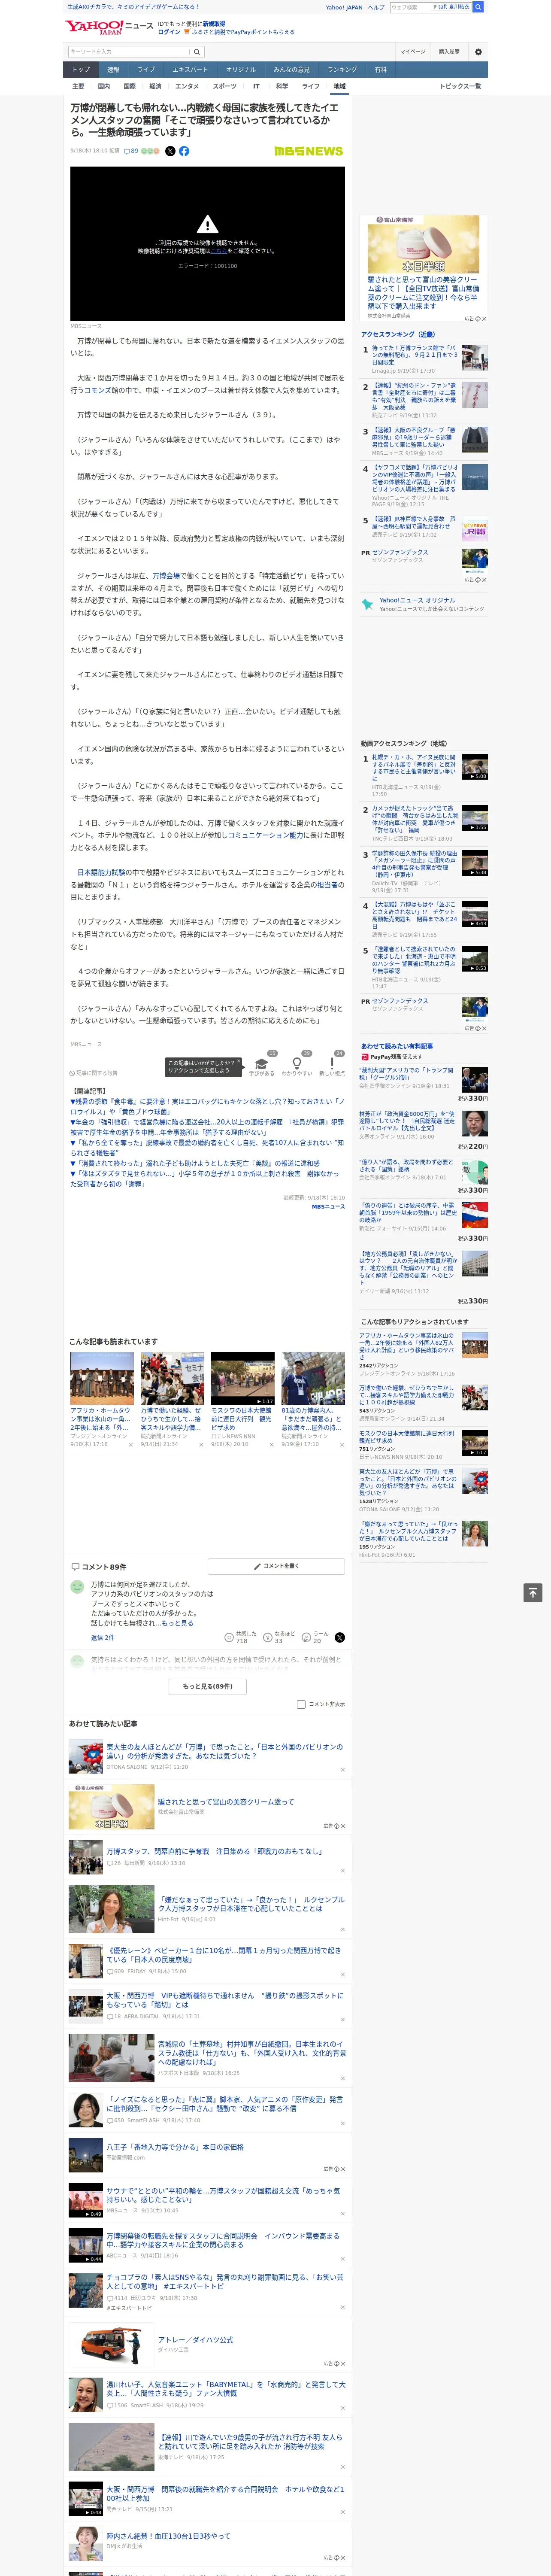The height and width of the screenshot is (2576, 551).
Task: Open トピックス一覧 link
Action: 460,86
